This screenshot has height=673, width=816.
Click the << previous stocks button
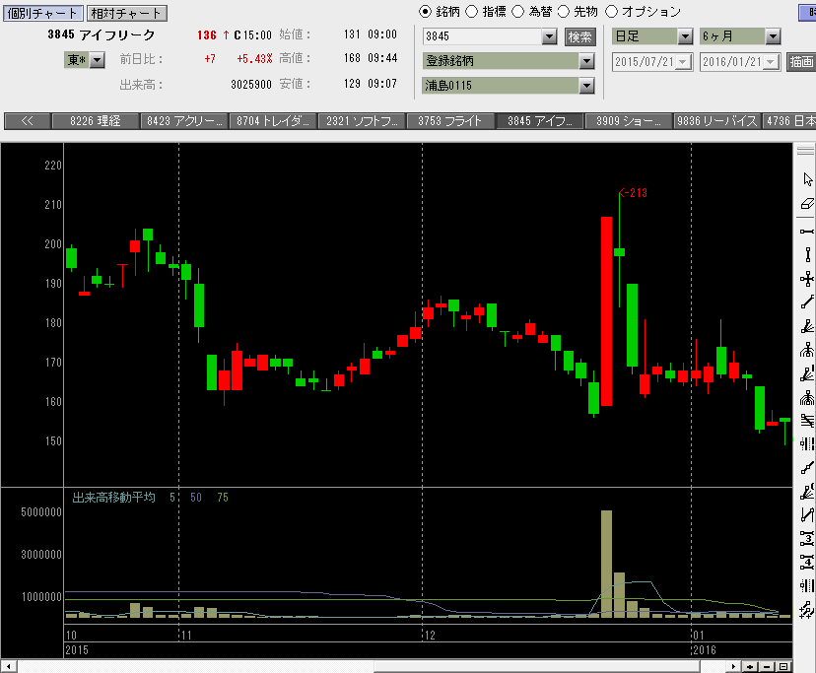[x=27, y=121]
